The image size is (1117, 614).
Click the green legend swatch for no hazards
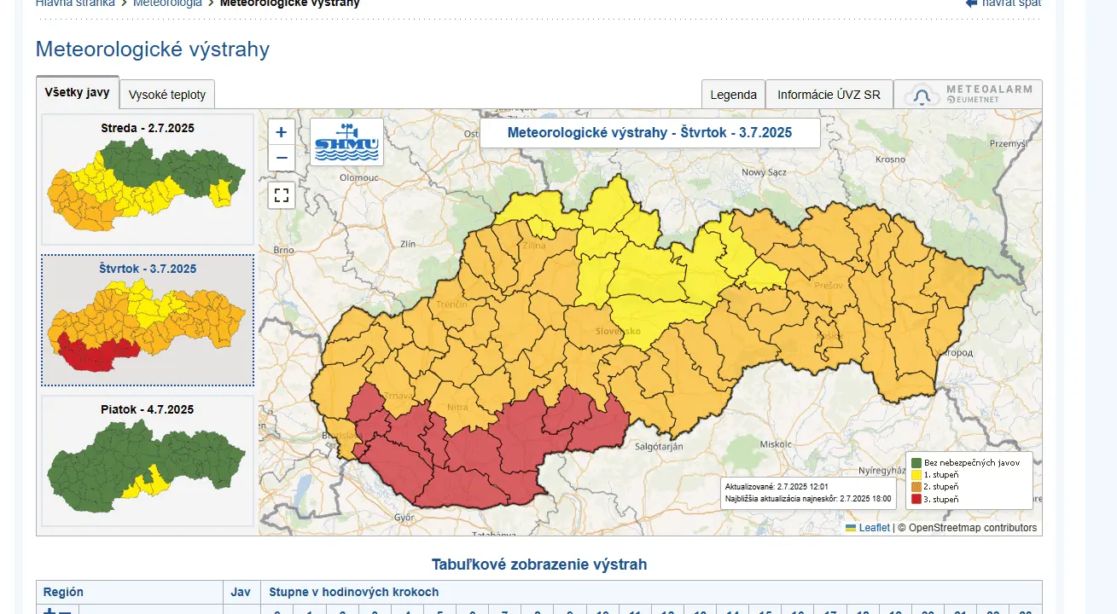[916, 463]
